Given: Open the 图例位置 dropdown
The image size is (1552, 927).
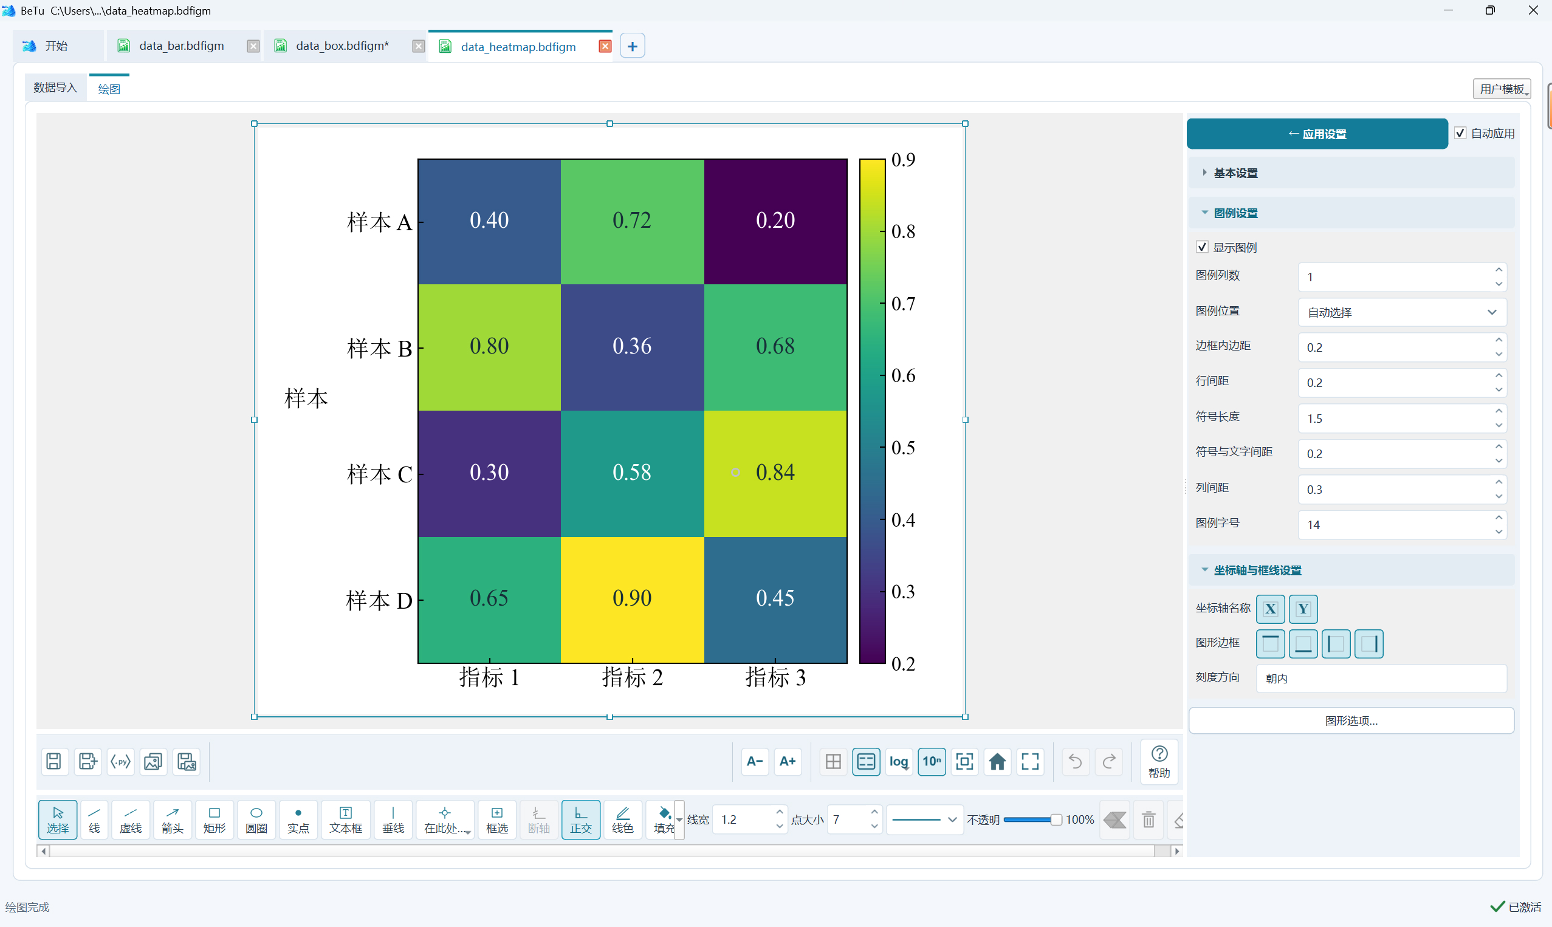Looking at the screenshot, I should click(x=1402, y=312).
